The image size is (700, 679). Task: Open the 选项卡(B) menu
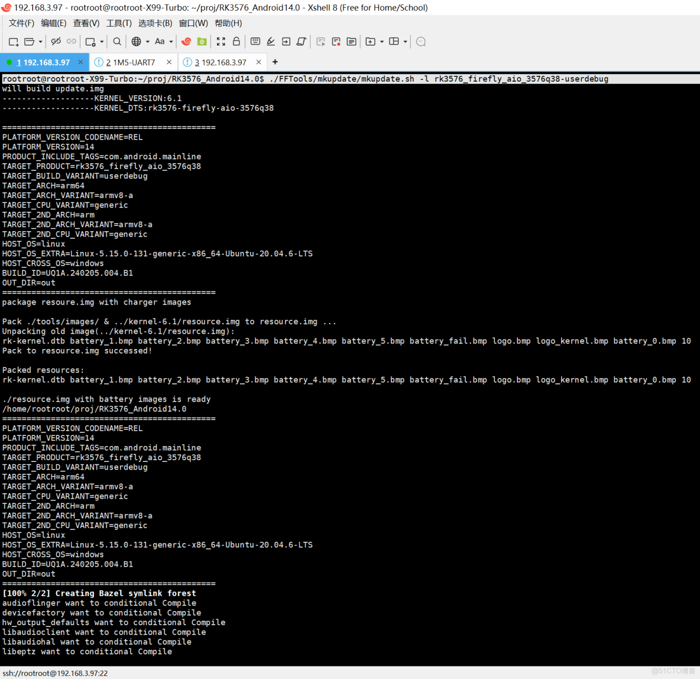155,23
